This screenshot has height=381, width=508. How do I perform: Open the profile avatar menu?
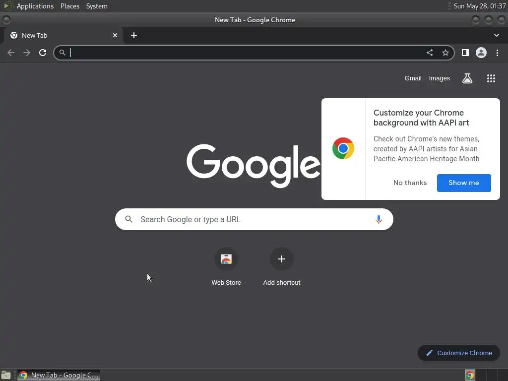(481, 53)
